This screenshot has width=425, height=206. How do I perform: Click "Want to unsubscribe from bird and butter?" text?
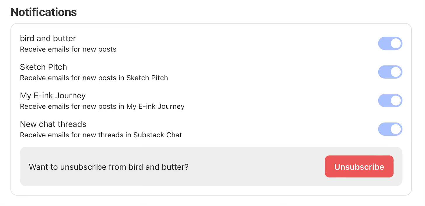109,167
